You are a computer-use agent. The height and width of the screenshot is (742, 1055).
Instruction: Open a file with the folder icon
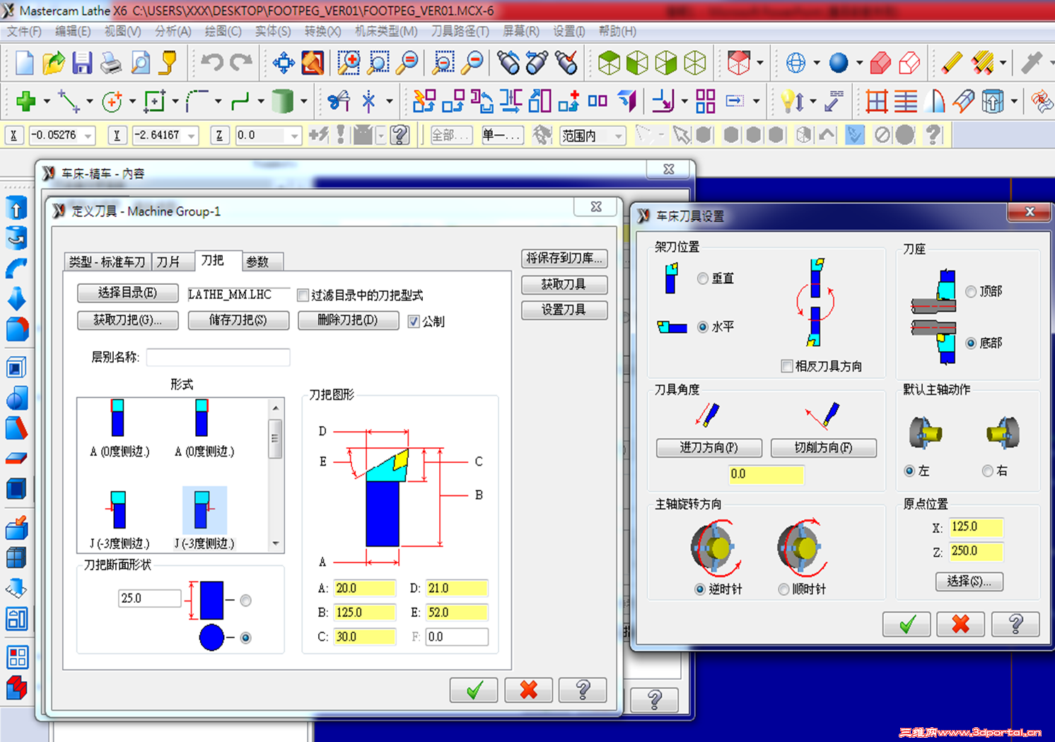coord(53,63)
